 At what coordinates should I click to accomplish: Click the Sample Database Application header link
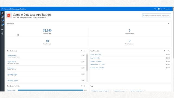pos(15,9)
